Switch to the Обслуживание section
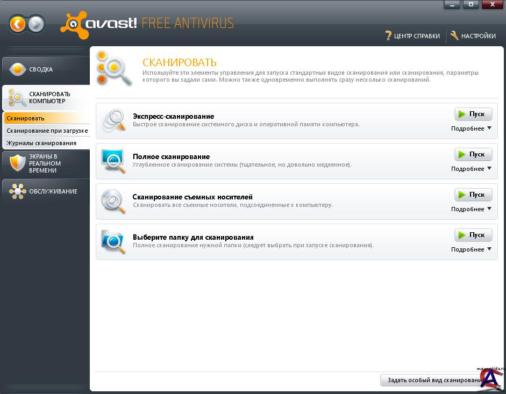This screenshot has height=394, width=506. tap(45, 191)
